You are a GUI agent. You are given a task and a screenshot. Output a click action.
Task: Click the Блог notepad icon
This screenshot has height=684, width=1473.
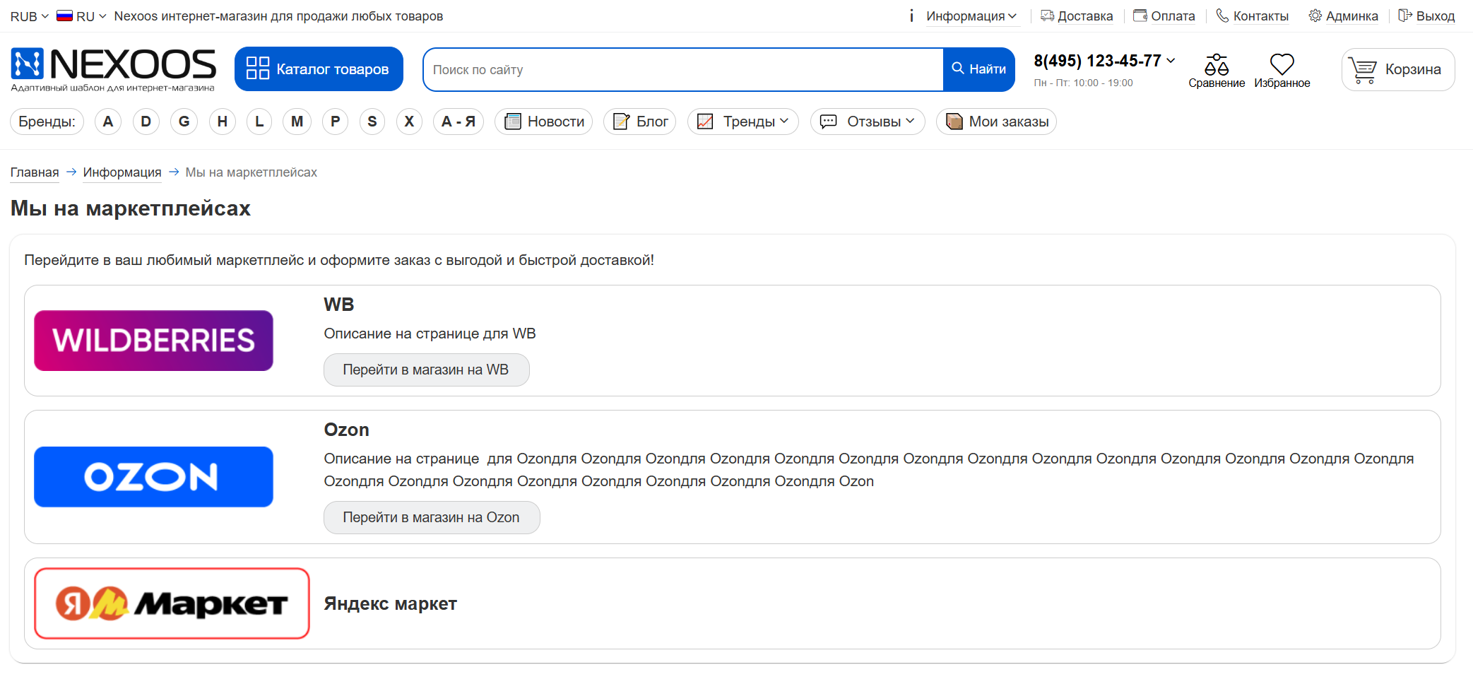tap(621, 122)
